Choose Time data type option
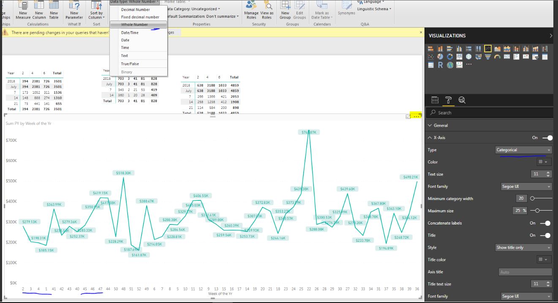The image size is (558, 303). point(139,48)
